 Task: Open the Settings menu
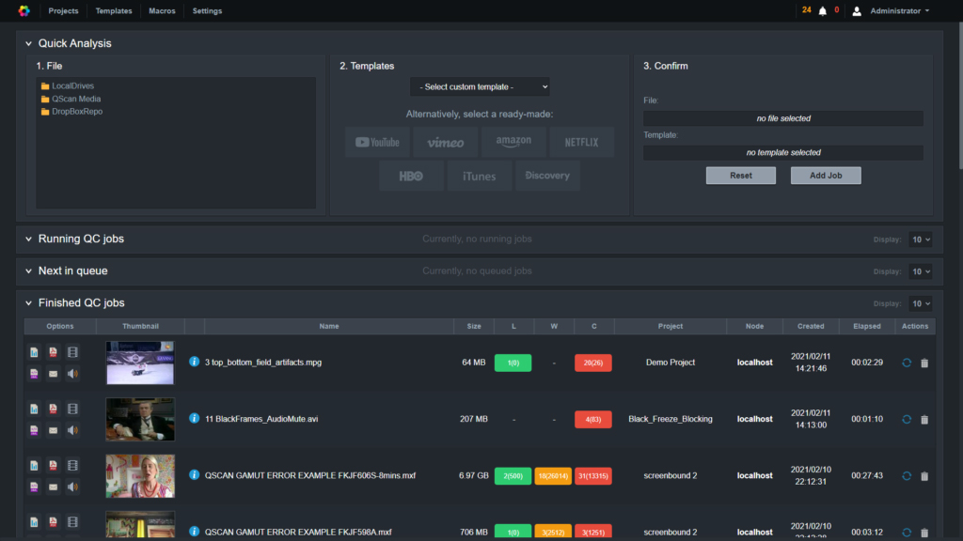click(x=207, y=11)
